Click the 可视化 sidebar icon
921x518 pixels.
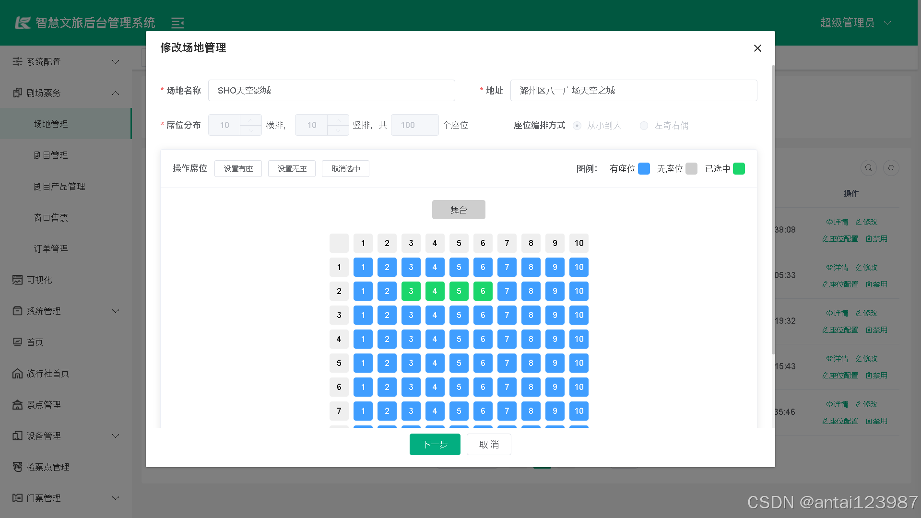click(x=17, y=280)
